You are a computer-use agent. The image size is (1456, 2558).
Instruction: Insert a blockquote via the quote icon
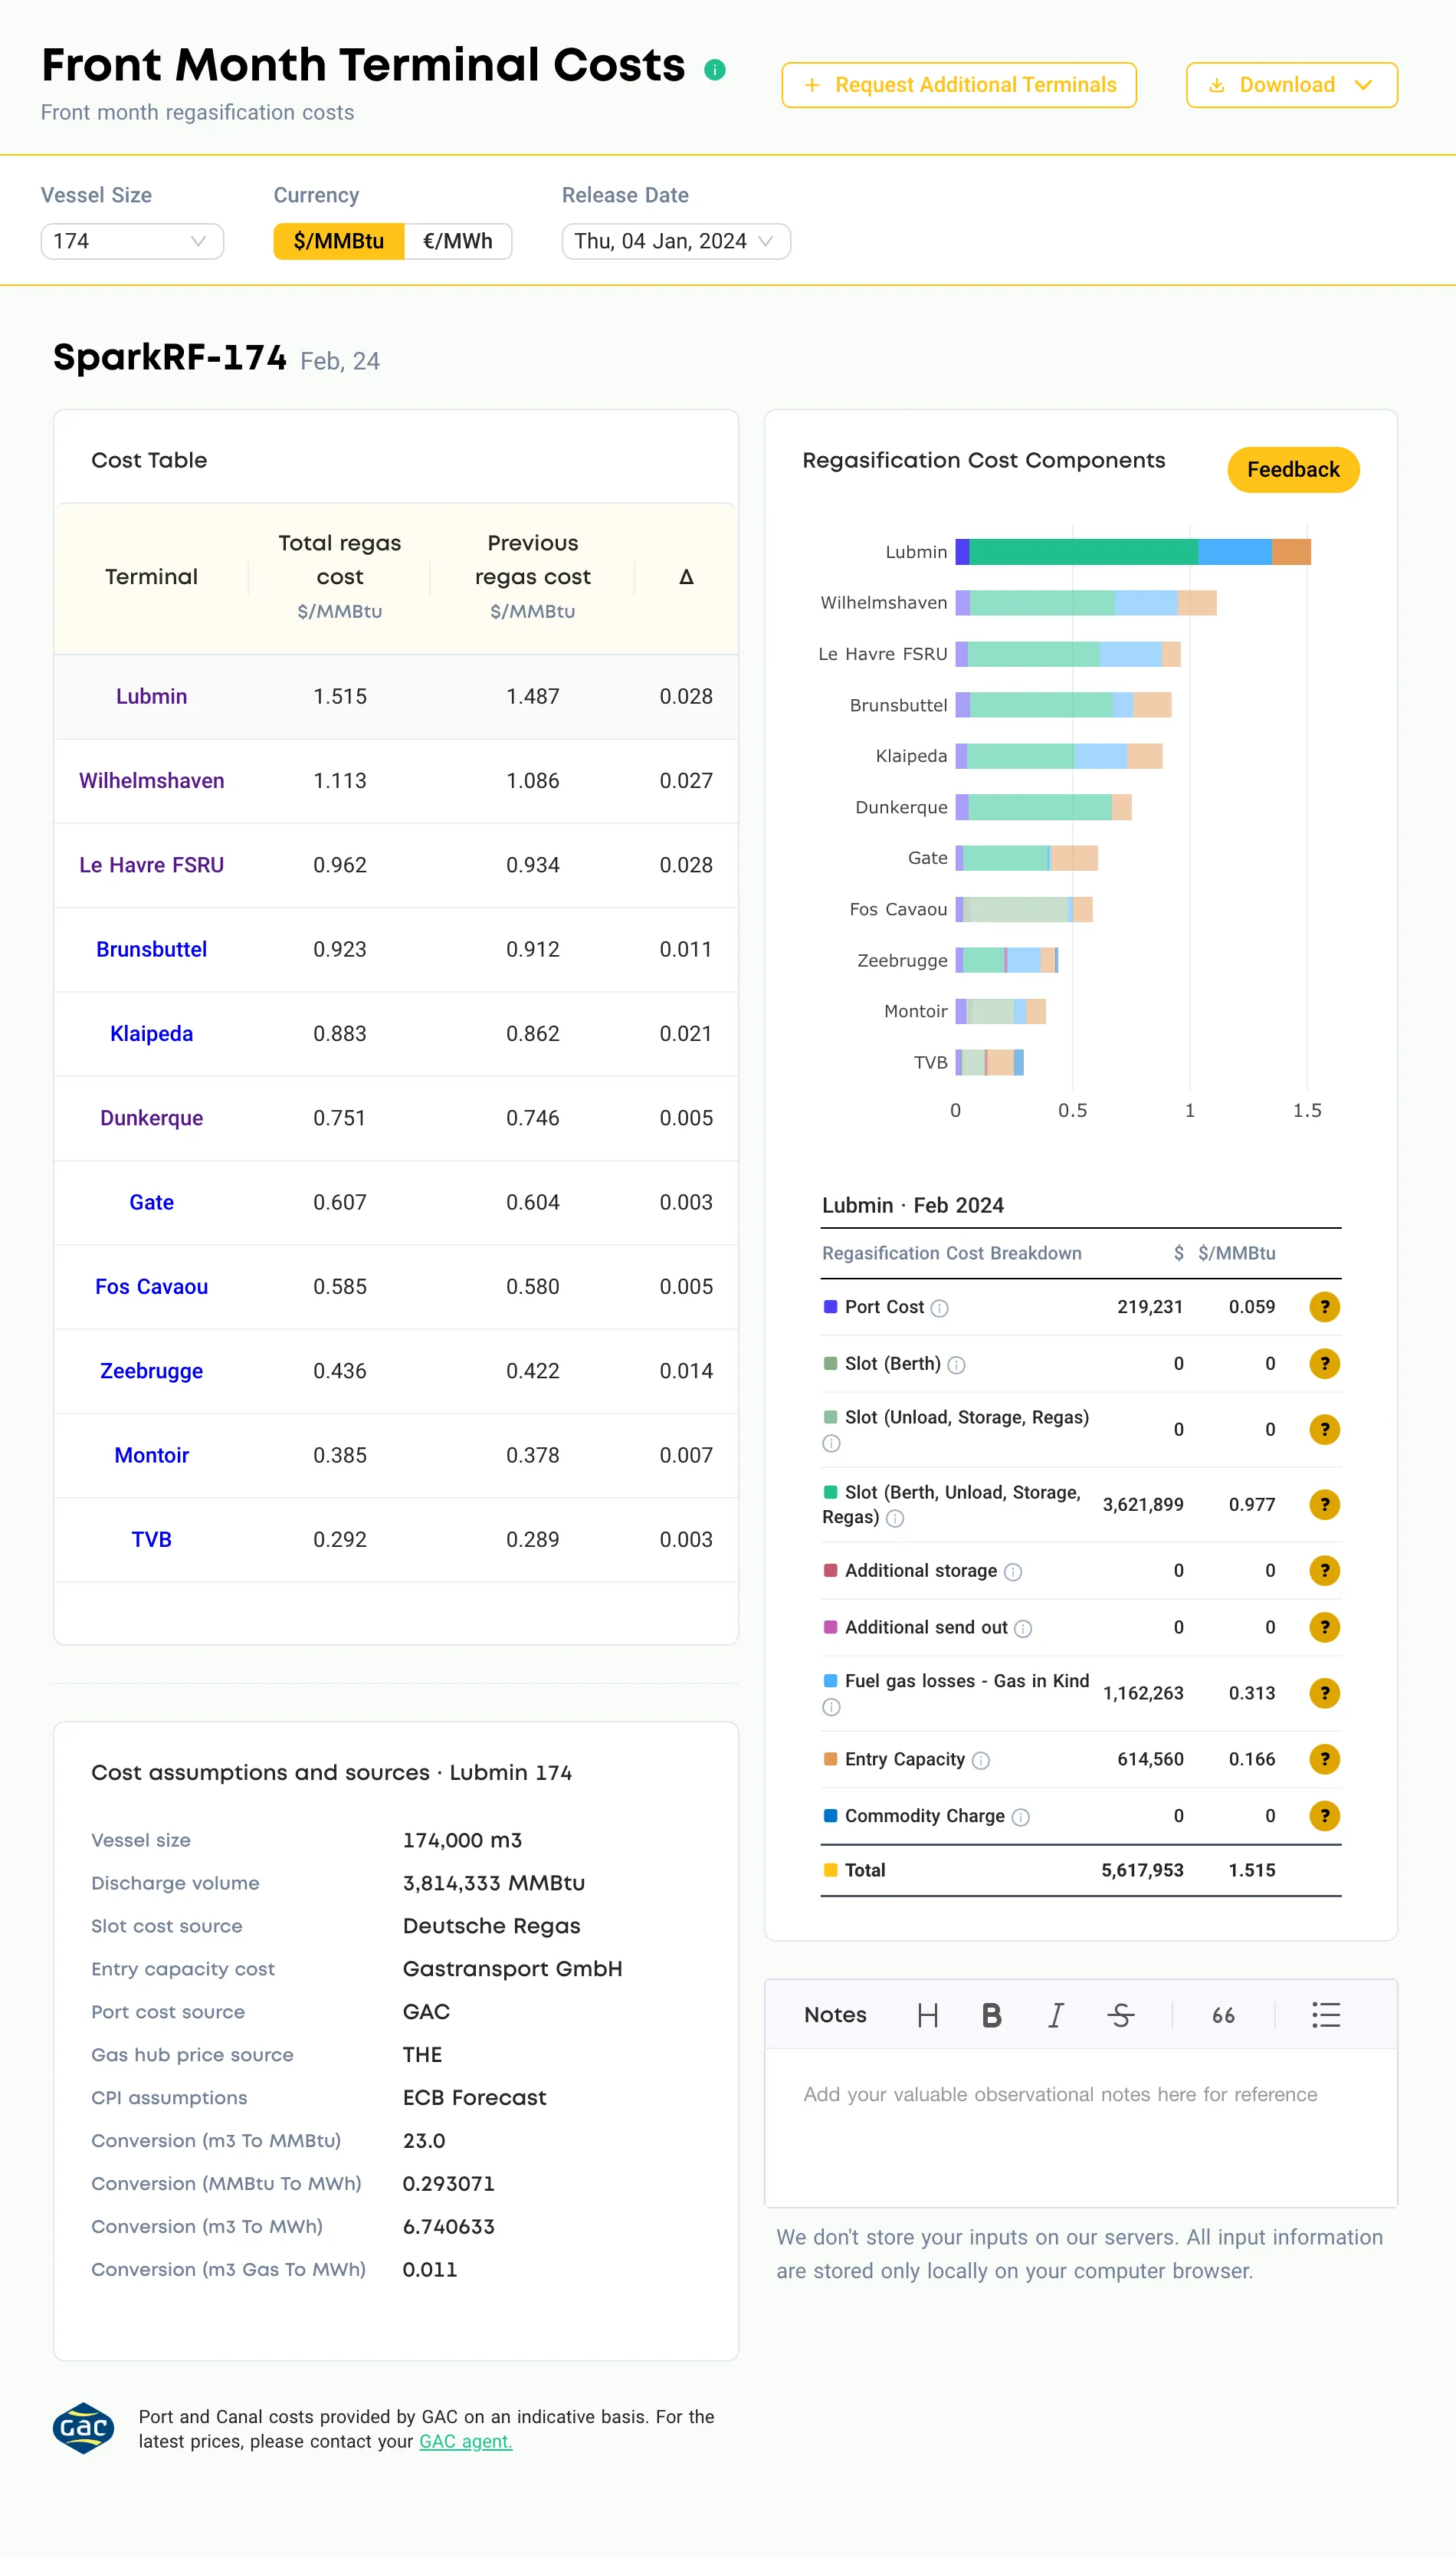[x=1223, y=2015]
